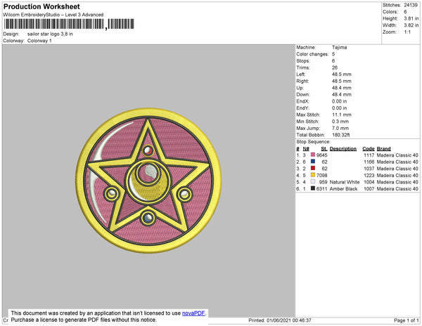422x326 pixels.
Task: Click 'Amber Black' description text
Action: [x=343, y=189]
